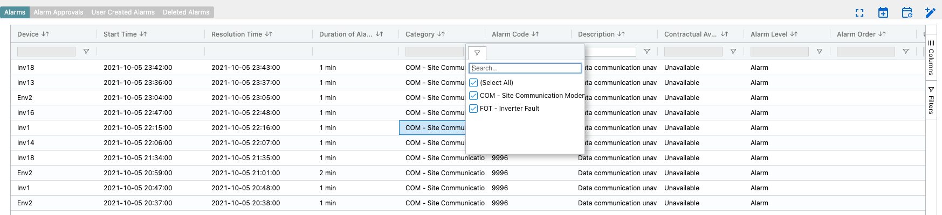Click the pencil with plus icon
Screen dimensions: 942x215
pyautogui.click(x=930, y=13)
